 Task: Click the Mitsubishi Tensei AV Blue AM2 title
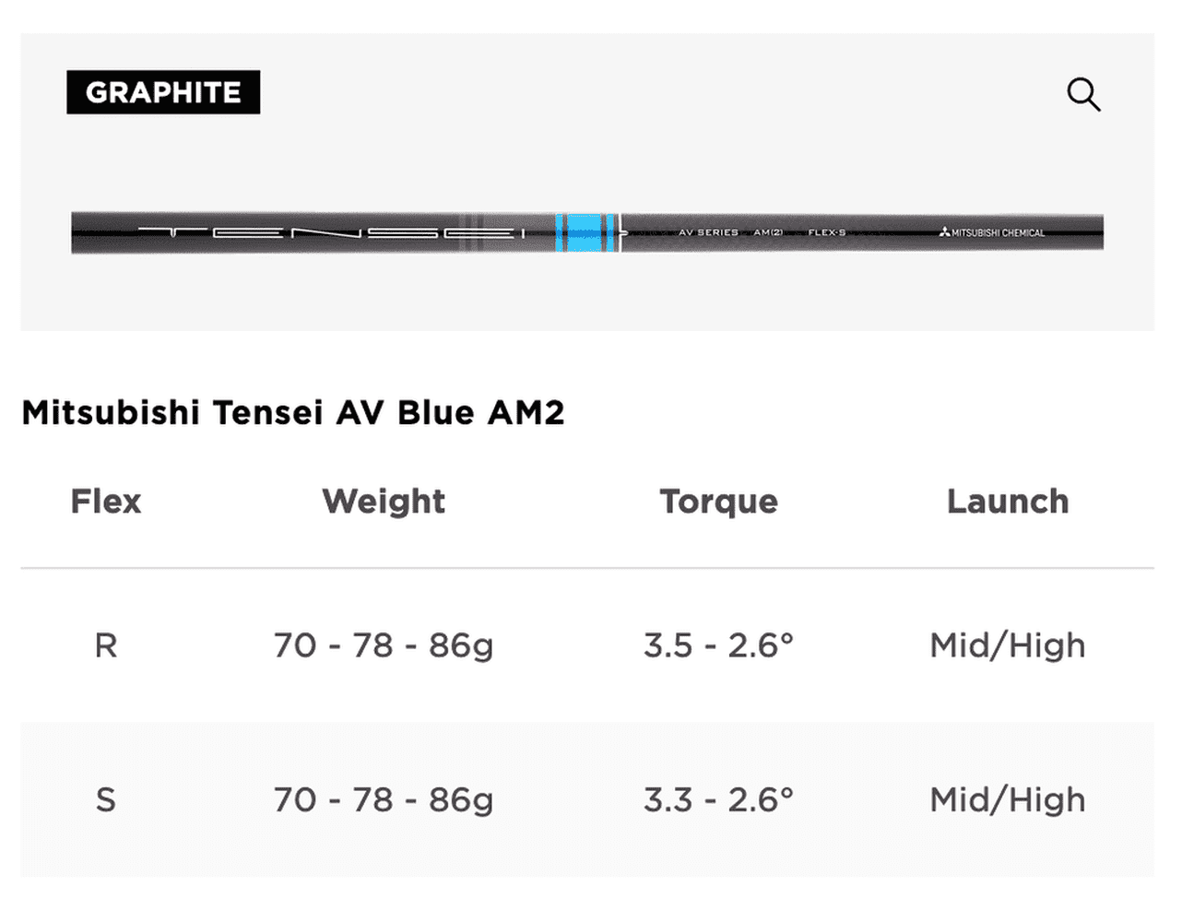pos(293,412)
